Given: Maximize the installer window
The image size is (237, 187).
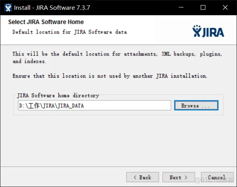Looking at the screenshot, I should point(203,7).
